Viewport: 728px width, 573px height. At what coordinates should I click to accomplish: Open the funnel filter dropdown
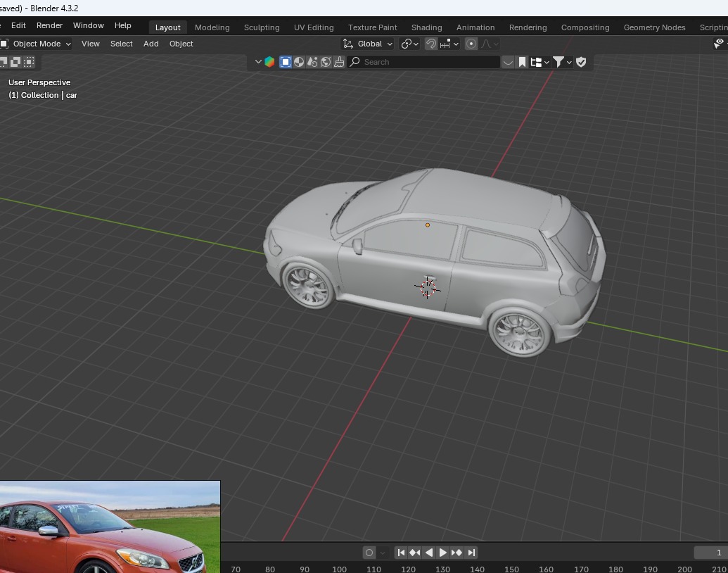point(562,62)
